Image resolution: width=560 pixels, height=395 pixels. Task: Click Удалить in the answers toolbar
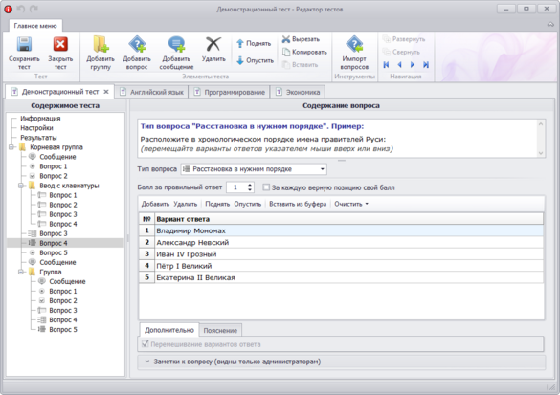pos(186,204)
